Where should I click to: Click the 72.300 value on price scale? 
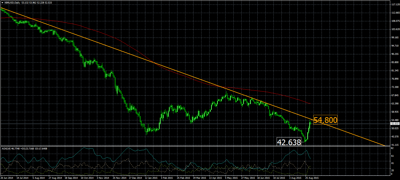[x=395, y=87]
